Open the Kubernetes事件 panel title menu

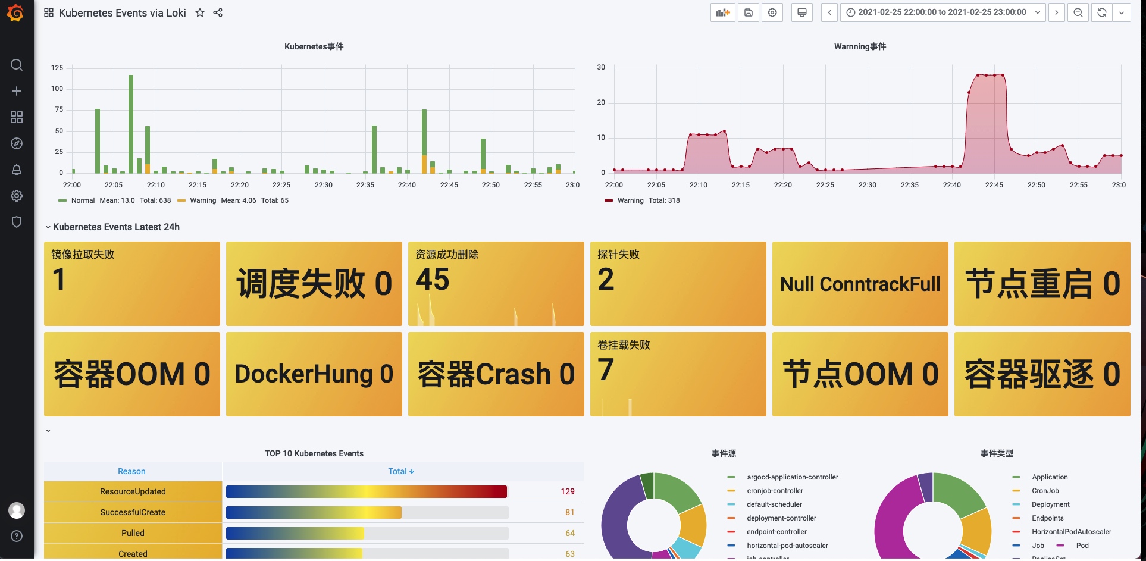[x=314, y=46]
